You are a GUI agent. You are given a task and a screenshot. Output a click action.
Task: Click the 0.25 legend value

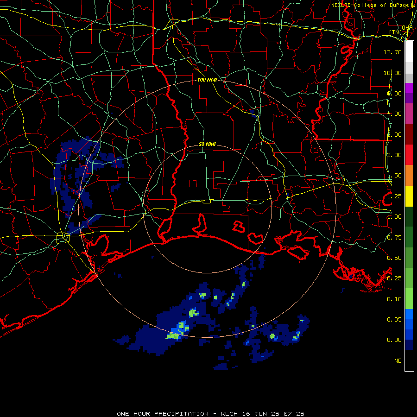point(394,278)
